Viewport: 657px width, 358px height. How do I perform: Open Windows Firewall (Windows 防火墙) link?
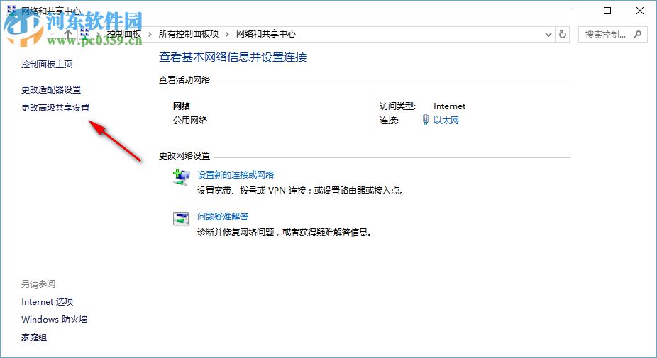pyautogui.click(x=55, y=320)
